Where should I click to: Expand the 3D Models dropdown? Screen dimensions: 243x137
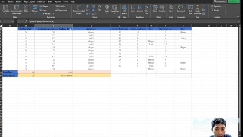(x=53, y=14)
